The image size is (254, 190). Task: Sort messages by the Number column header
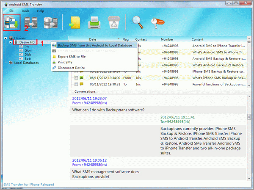coord(167,39)
